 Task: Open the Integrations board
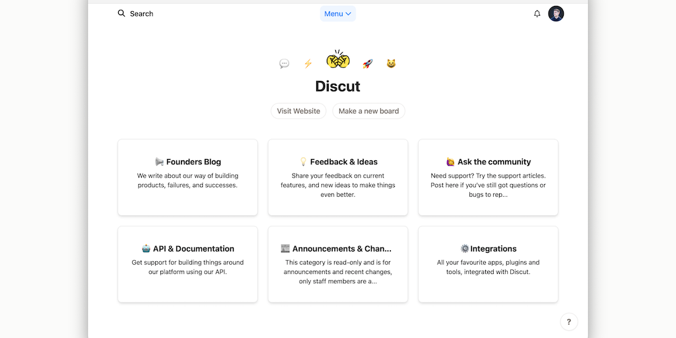(x=488, y=264)
